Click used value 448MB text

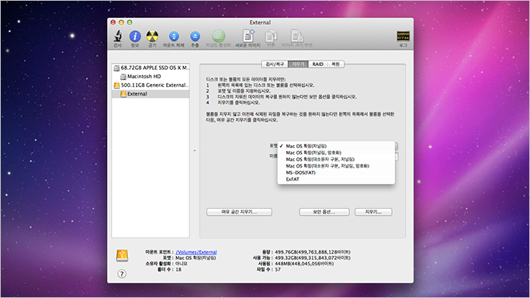point(304,264)
